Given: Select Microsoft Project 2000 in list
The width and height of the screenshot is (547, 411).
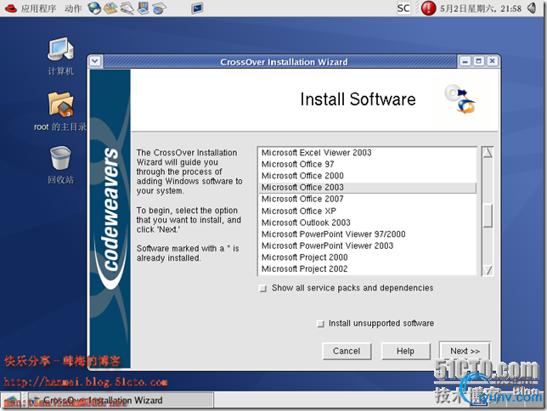Looking at the screenshot, I should point(367,257).
